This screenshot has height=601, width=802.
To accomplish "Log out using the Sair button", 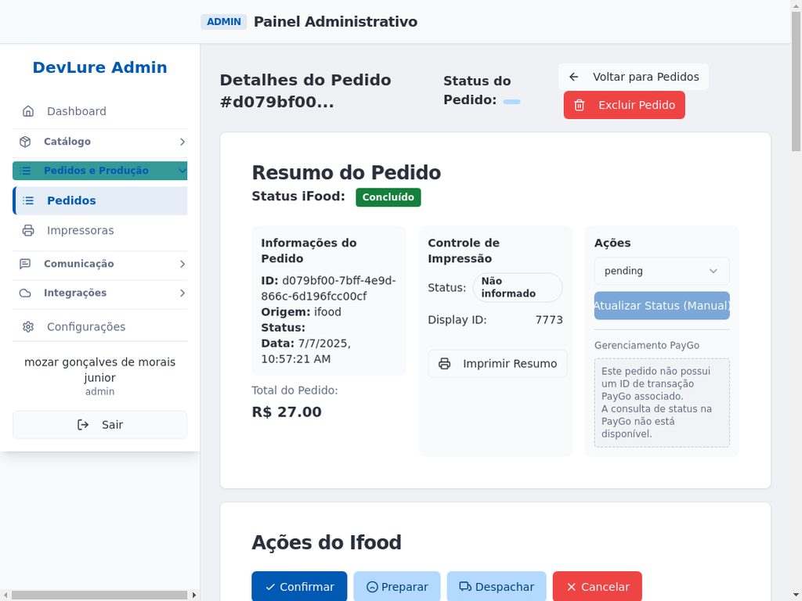I will (x=100, y=425).
